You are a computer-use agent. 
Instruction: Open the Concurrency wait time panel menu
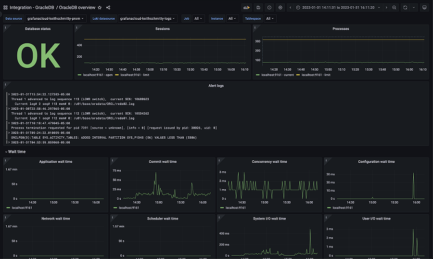point(268,162)
